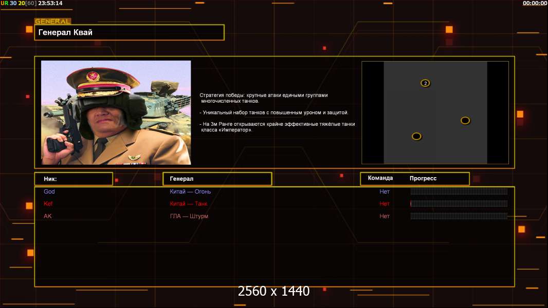This screenshot has width=548, height=308.
Task: Click AK's loading progress bar
Action: (459, 216)
